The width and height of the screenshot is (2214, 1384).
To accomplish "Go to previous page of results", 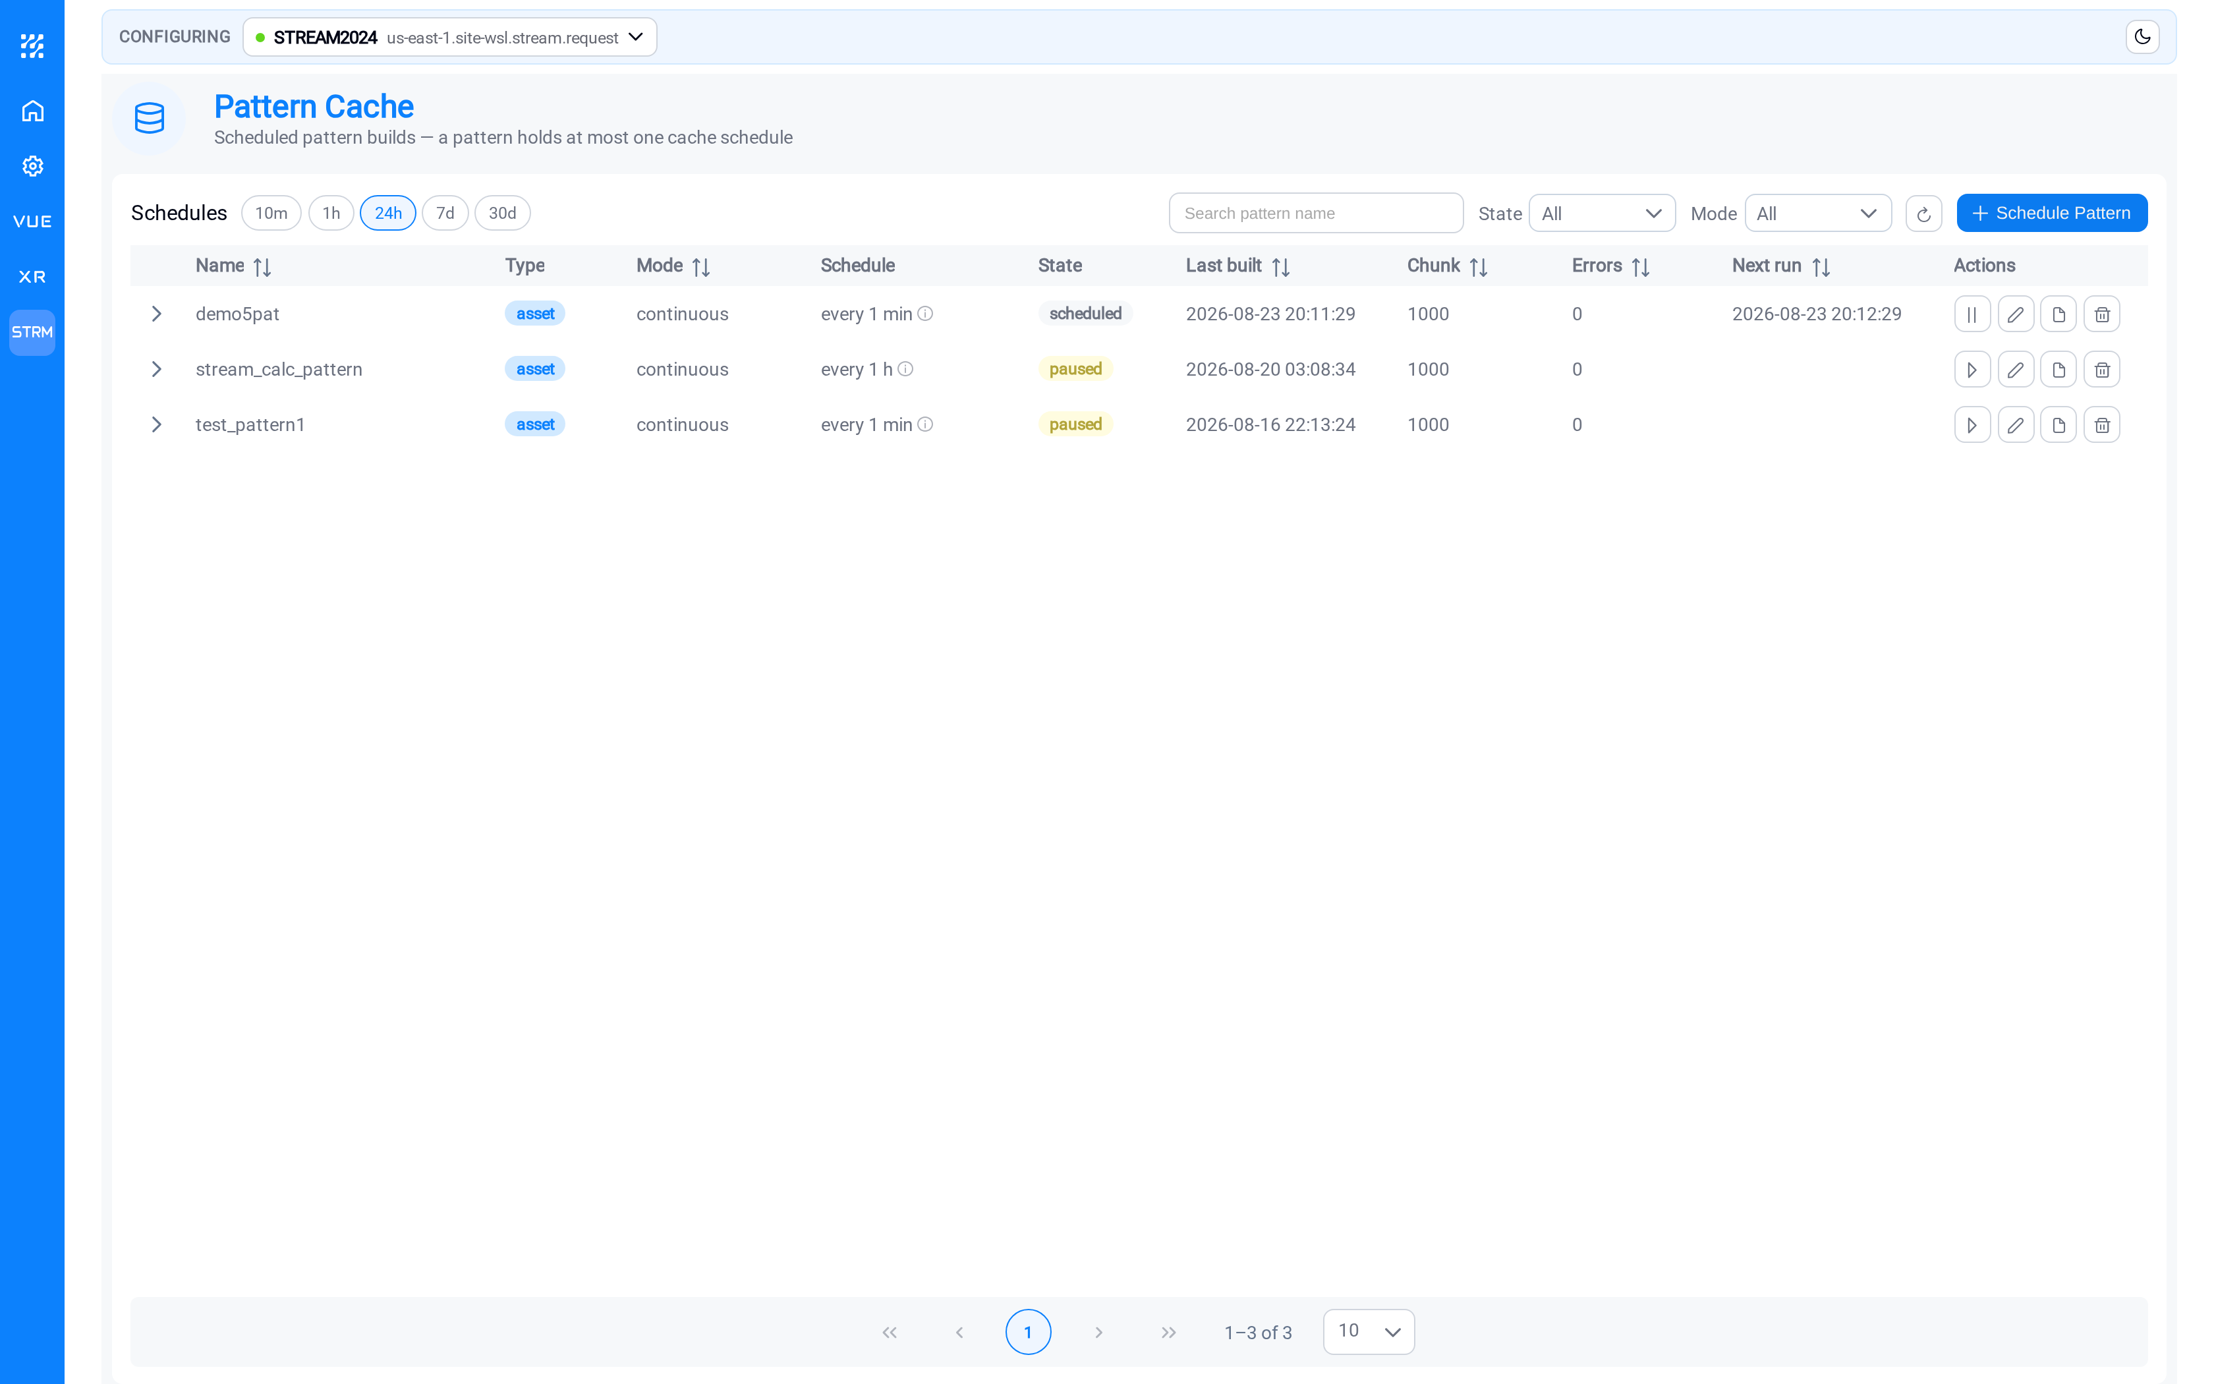I will [x=959, y=1333].
